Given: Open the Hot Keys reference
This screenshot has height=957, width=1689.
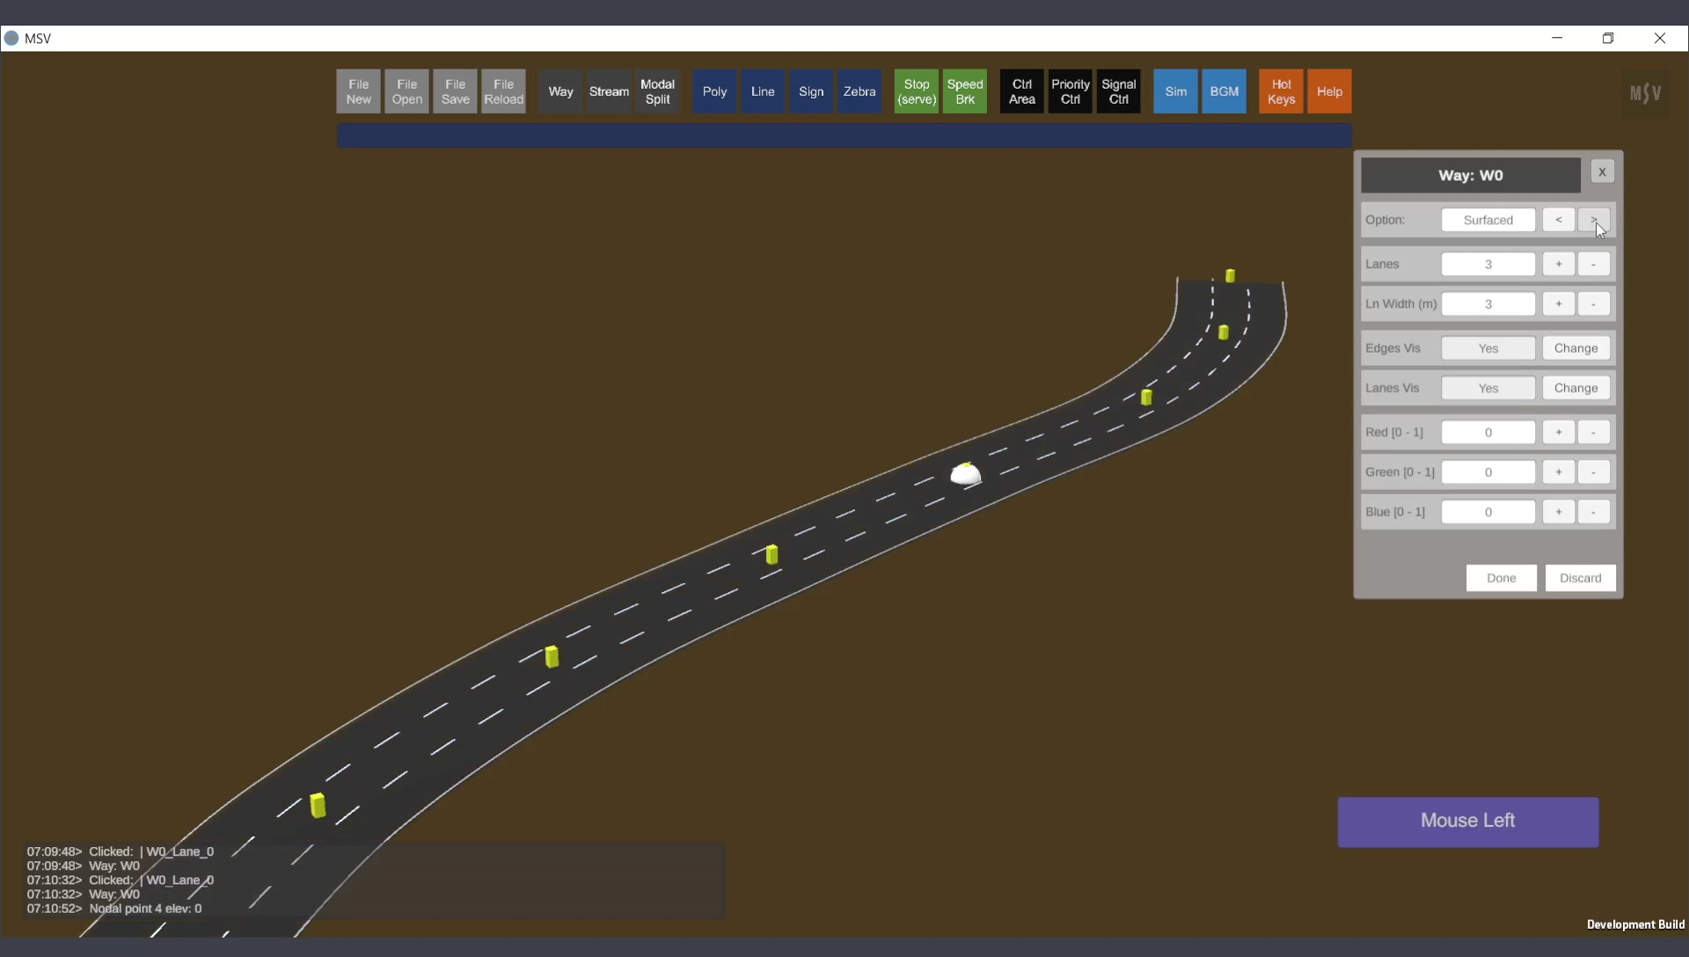Looking at the screenshot, I should point(1280,91).
